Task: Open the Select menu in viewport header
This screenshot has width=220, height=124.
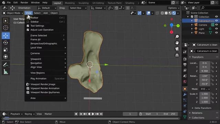Action: 37,13
